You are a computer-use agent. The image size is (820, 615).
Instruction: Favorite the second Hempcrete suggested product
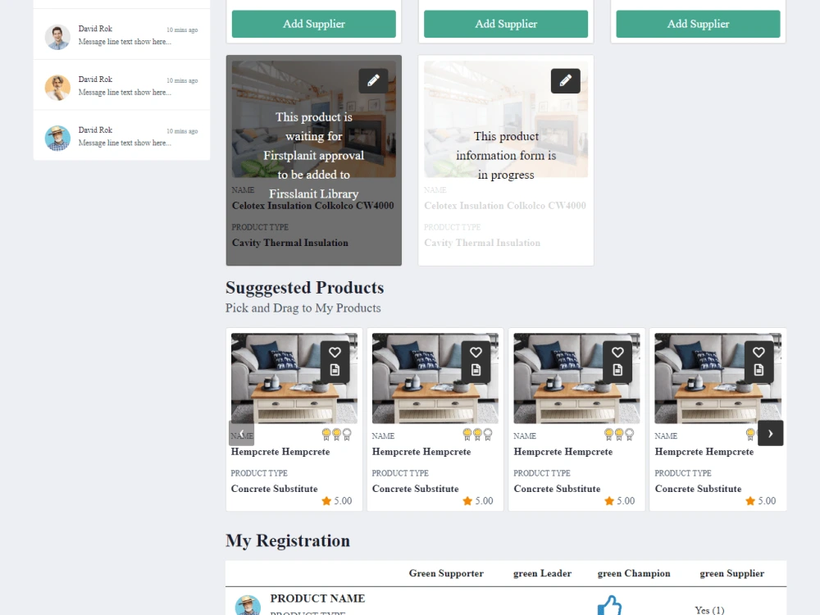(476, 353)
